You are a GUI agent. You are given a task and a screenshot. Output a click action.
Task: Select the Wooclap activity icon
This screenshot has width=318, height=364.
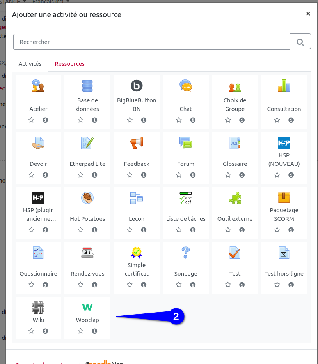pos(87,308)
